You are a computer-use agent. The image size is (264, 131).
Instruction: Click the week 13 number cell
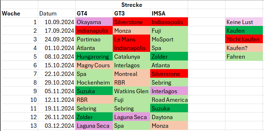coord(19,126)
